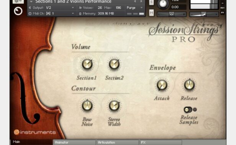The image size is (236, 145).
Task: Switch to the Animator tab
Action: 74,142
